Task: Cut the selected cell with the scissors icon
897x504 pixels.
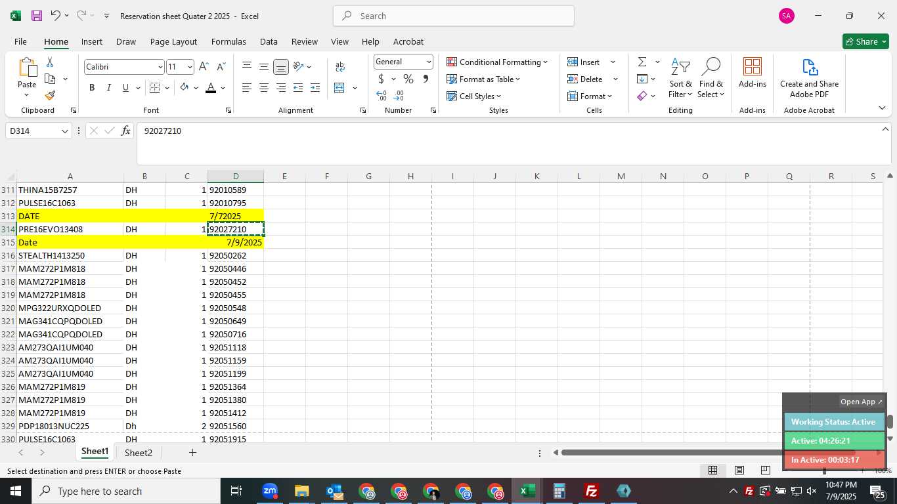Action: point(50,62)
